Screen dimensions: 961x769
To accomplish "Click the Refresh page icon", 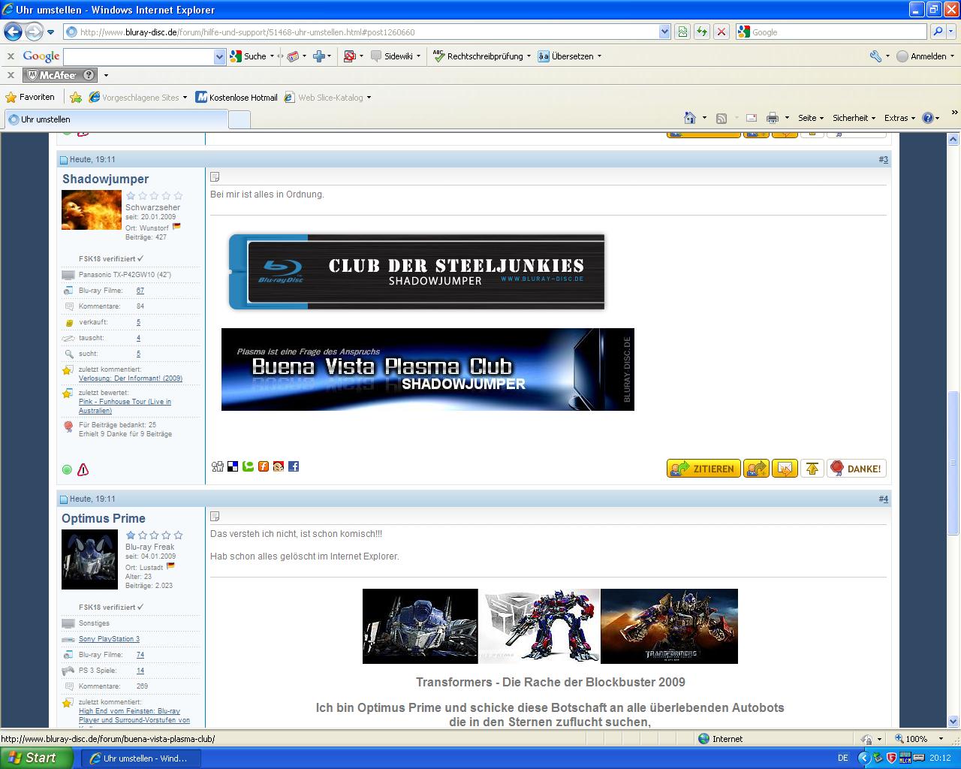I will 702,32.
